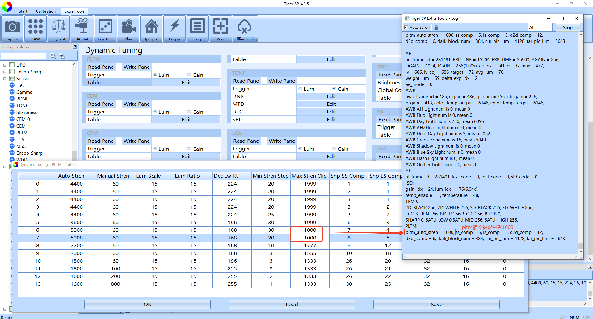Screen dimensions: 593x319
Task: Open the ALL log filter dropdown
Action: coord(540,27)
